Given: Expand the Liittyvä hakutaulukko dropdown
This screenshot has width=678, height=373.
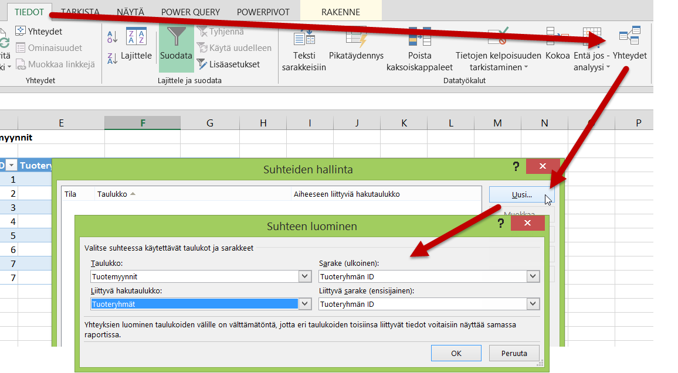Looking at the screenshot, I should [304, 304].
